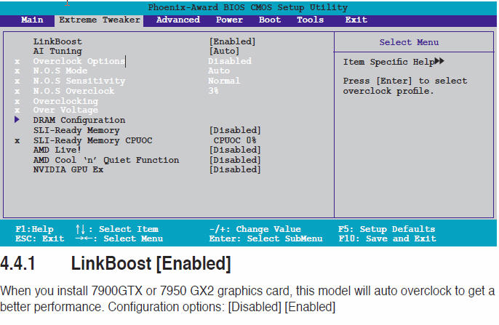Image resolution: width=499 pixels, height=325 pixels.
Task: Open AMD Cool 'n' Quiet Function value
Action: [234, 160]
